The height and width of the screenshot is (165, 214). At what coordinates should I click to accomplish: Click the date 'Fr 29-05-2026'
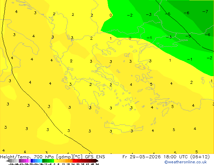[x=141, y=157]
